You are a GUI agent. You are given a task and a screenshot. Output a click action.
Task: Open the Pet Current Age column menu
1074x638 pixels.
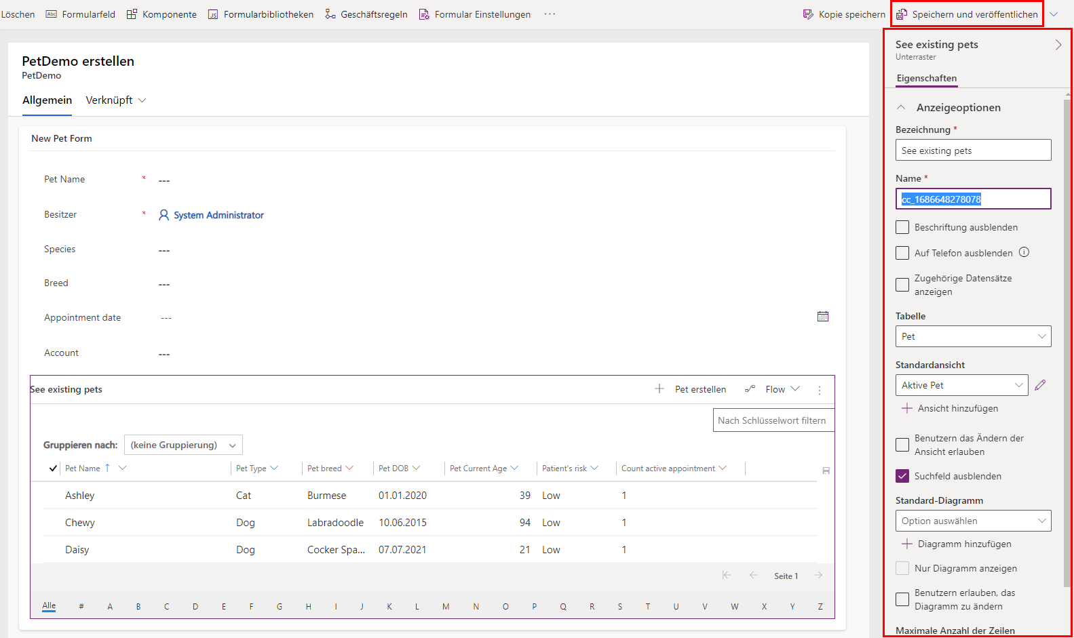point(514,468)
